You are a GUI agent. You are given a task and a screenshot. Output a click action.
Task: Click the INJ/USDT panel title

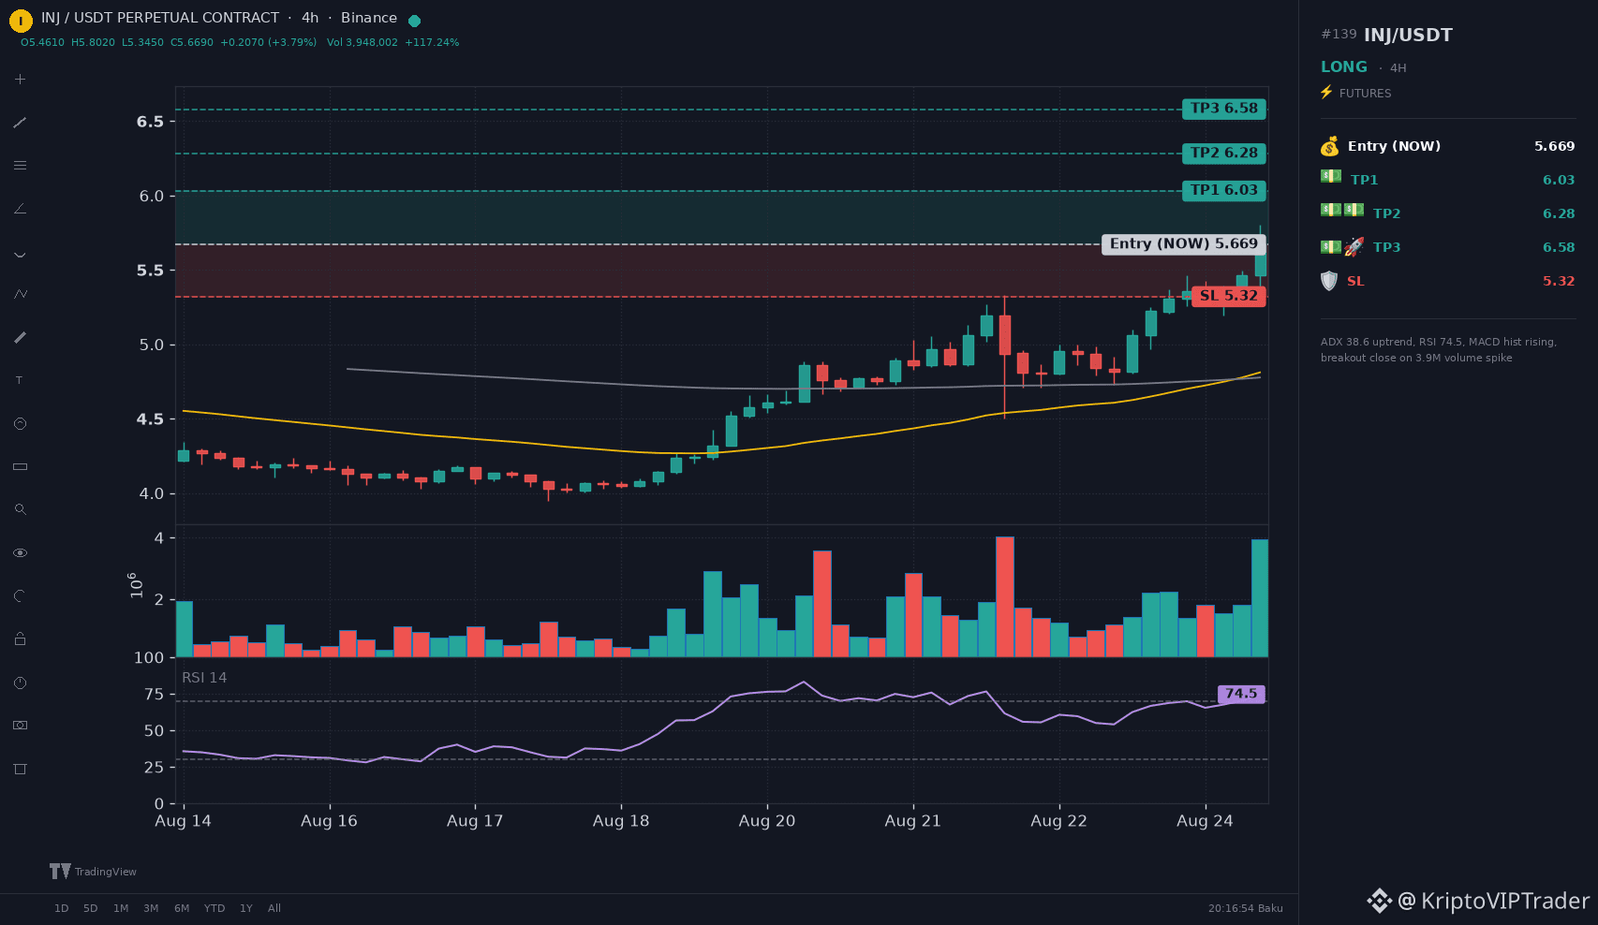[1408, 36]
